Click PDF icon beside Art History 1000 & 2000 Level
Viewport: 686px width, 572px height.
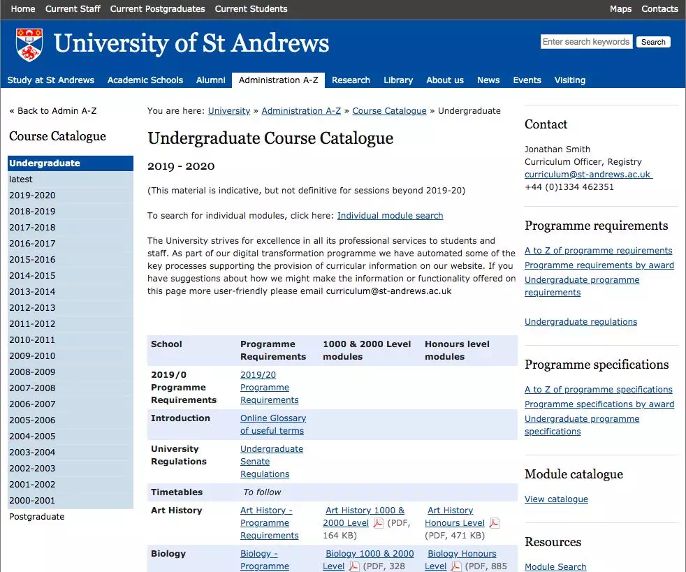pyautogui.click(x=378, y=523)
